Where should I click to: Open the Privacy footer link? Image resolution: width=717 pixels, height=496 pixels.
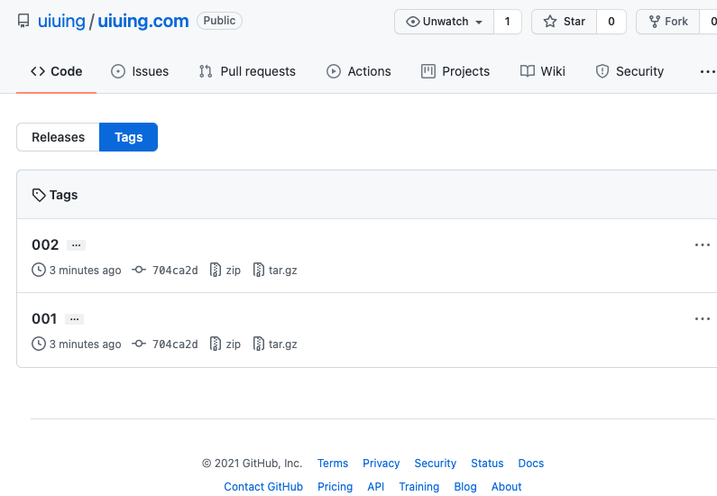[x=381, y=464]
